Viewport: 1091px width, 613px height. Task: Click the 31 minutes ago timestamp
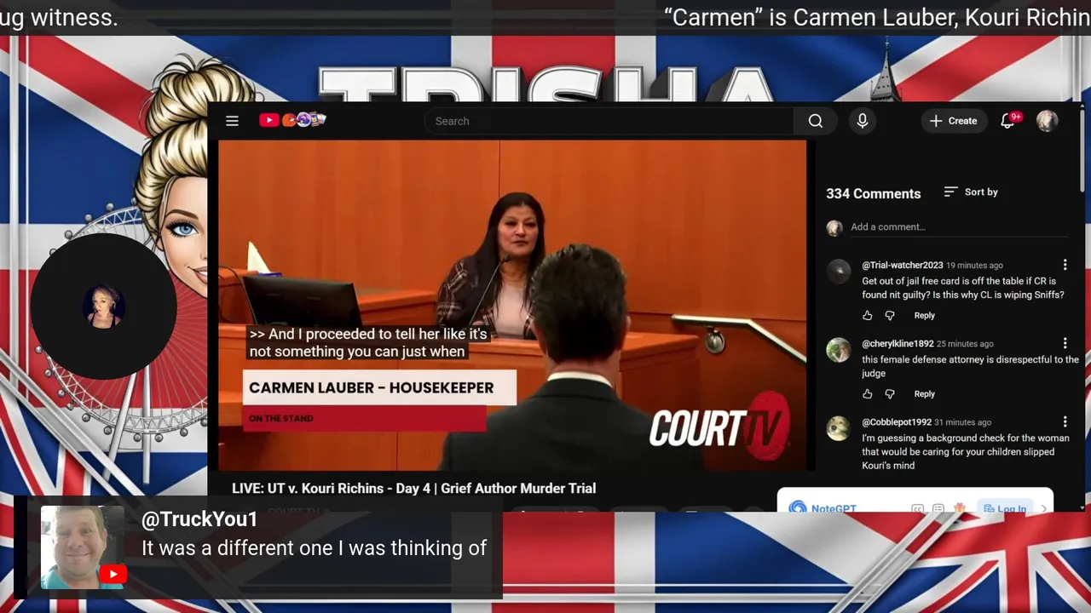pos(962,422)
